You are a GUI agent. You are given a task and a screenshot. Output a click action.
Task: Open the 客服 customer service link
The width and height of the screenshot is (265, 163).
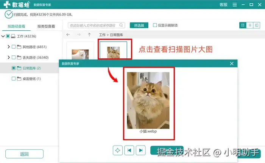coord(223,5)
